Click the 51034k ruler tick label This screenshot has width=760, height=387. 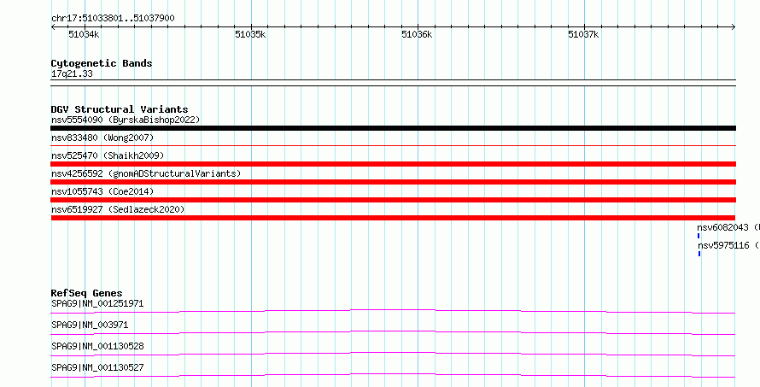click(84, 34)
